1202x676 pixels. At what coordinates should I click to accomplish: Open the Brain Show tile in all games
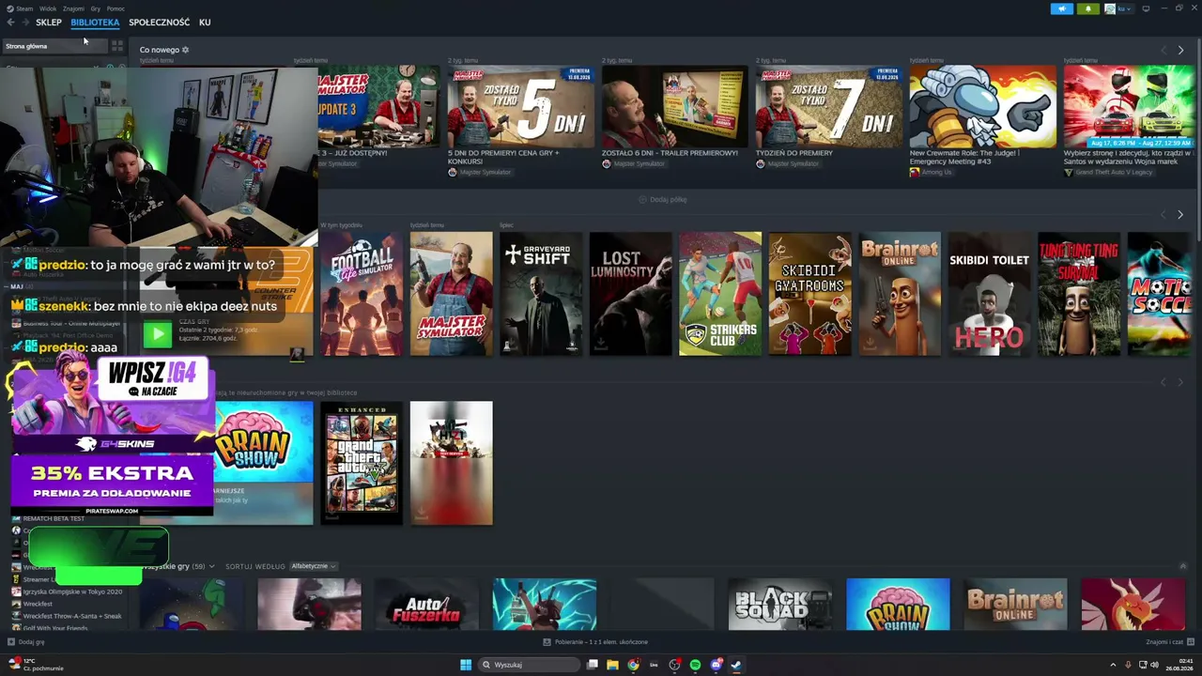[x=898, y=606]
